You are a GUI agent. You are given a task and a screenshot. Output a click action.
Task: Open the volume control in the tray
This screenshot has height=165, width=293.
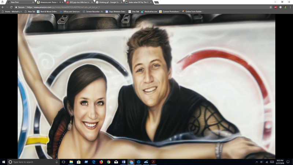(262, 162)
